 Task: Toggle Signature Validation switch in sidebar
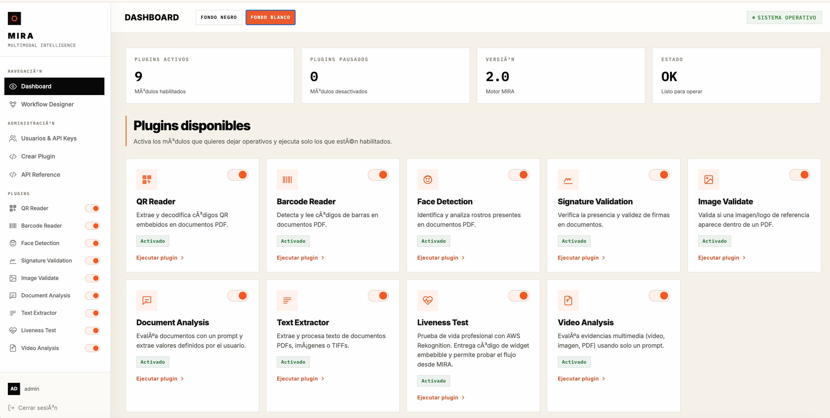click(x=92, y=261)
